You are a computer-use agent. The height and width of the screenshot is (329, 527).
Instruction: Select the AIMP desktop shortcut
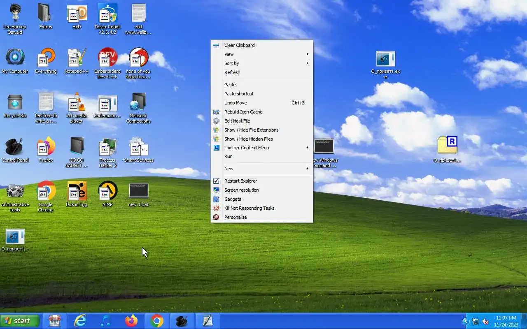[x=107, y=194]
